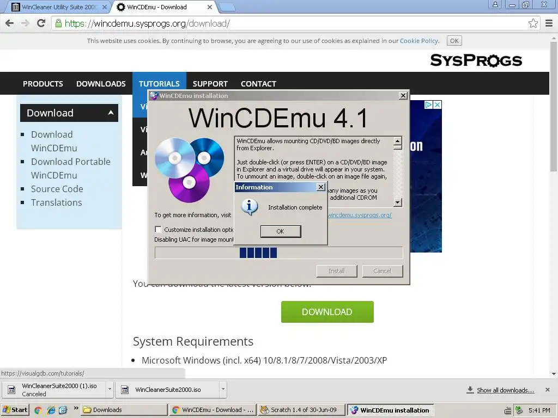Screen dimensions: 558x418
Task: Open a new tab
Action: coord(227,7)
